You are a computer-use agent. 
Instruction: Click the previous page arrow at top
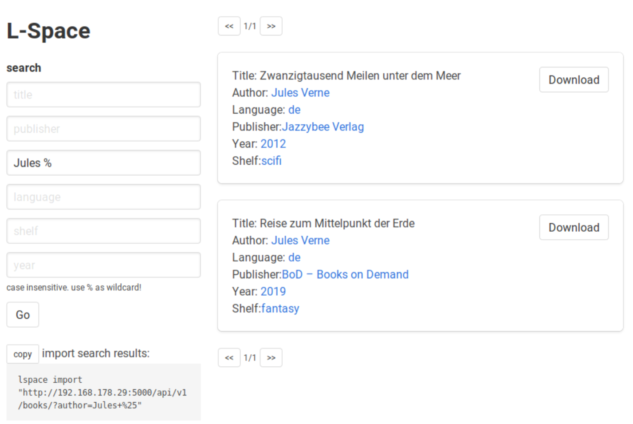point(229,26)
